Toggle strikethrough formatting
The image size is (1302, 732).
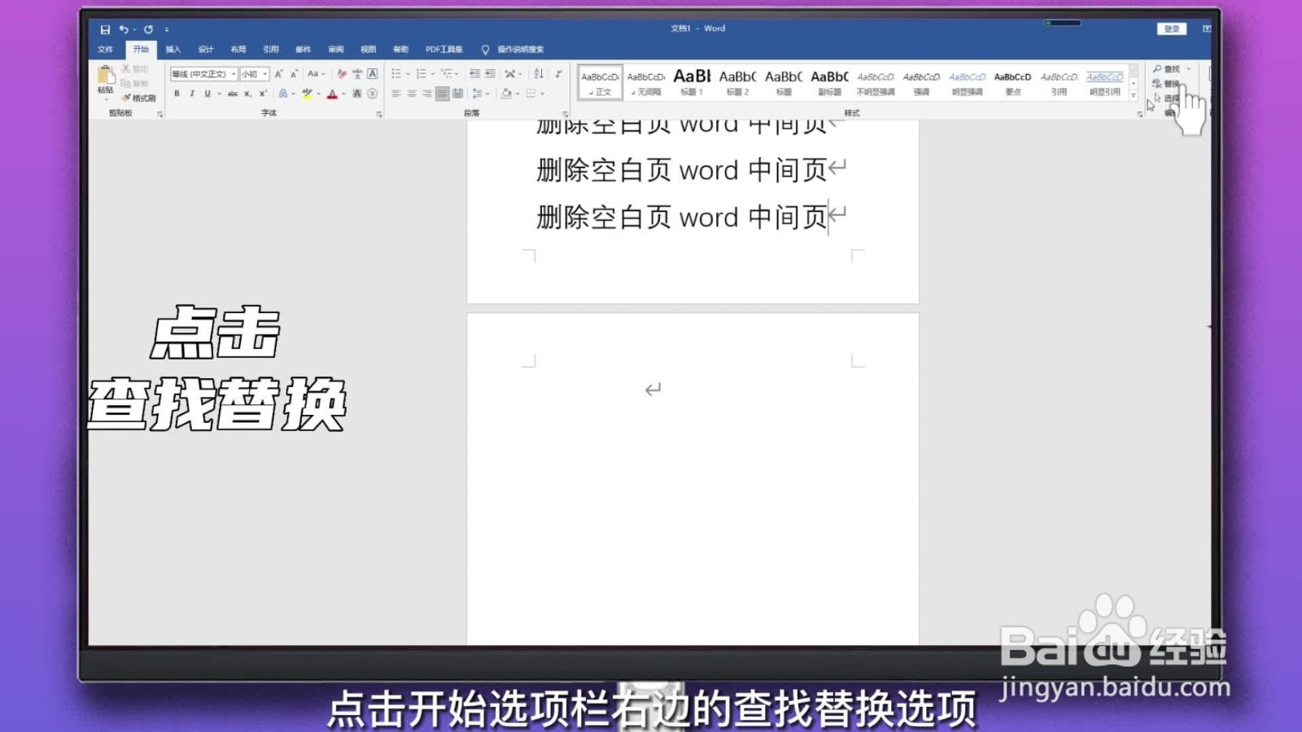point(234,94)
